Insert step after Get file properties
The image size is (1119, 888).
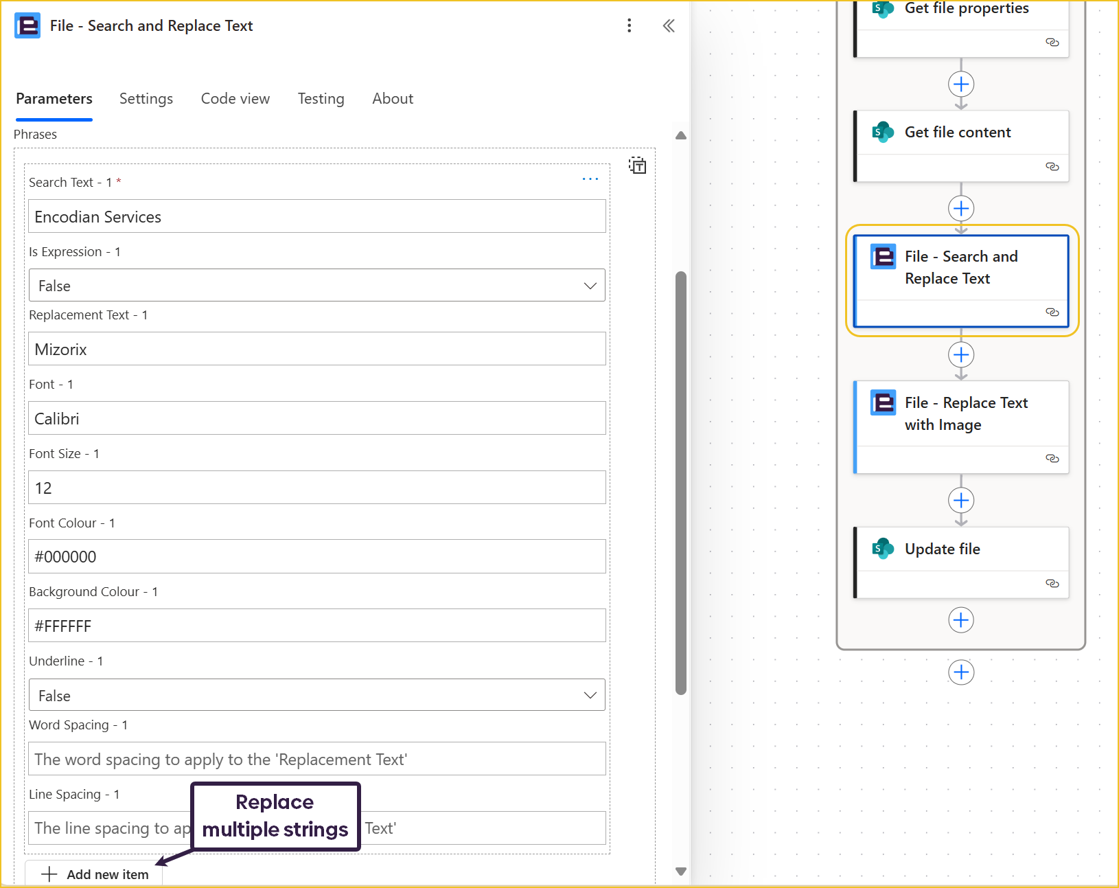pos(960,84)
